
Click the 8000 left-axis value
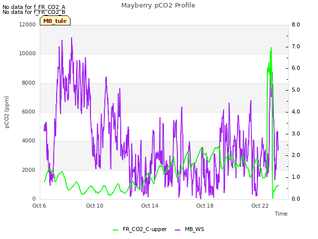pos(29,83)
